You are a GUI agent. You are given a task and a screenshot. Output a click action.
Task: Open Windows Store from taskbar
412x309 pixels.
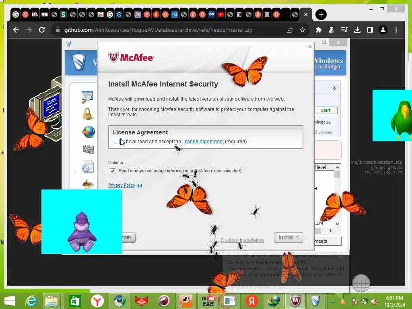tap(75, 301)
